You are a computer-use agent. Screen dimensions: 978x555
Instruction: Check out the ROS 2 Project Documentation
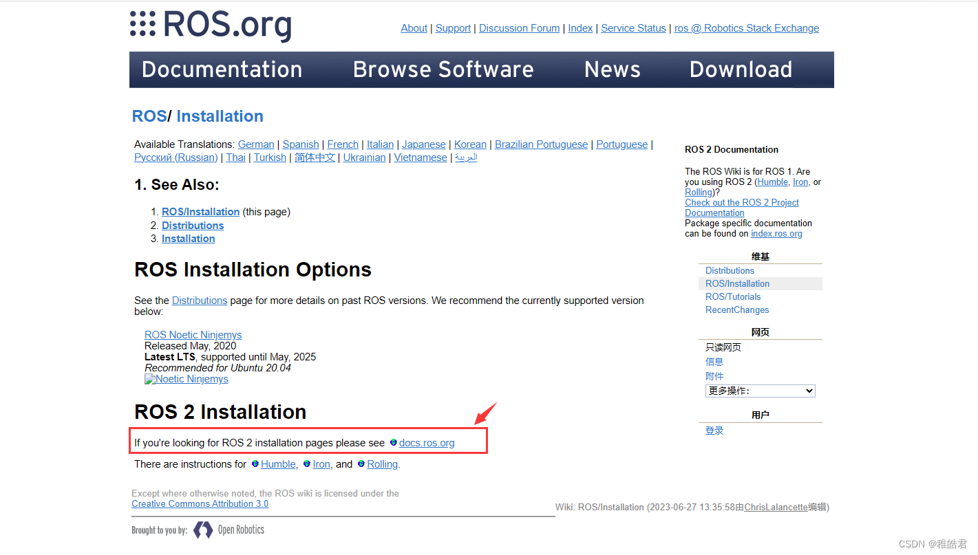click(x=742, y=208)
